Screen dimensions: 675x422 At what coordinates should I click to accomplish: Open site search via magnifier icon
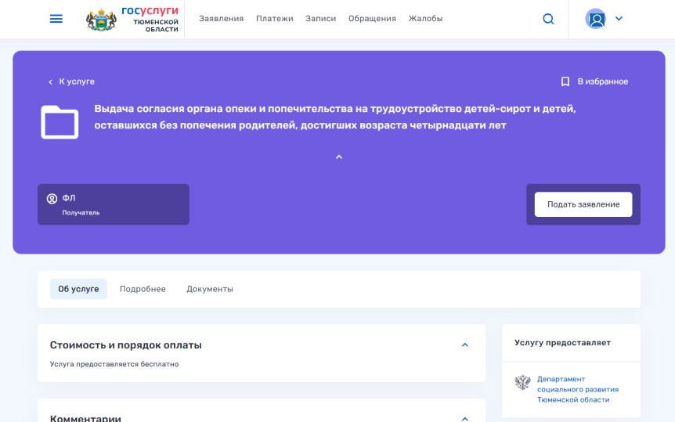(548, 19)
